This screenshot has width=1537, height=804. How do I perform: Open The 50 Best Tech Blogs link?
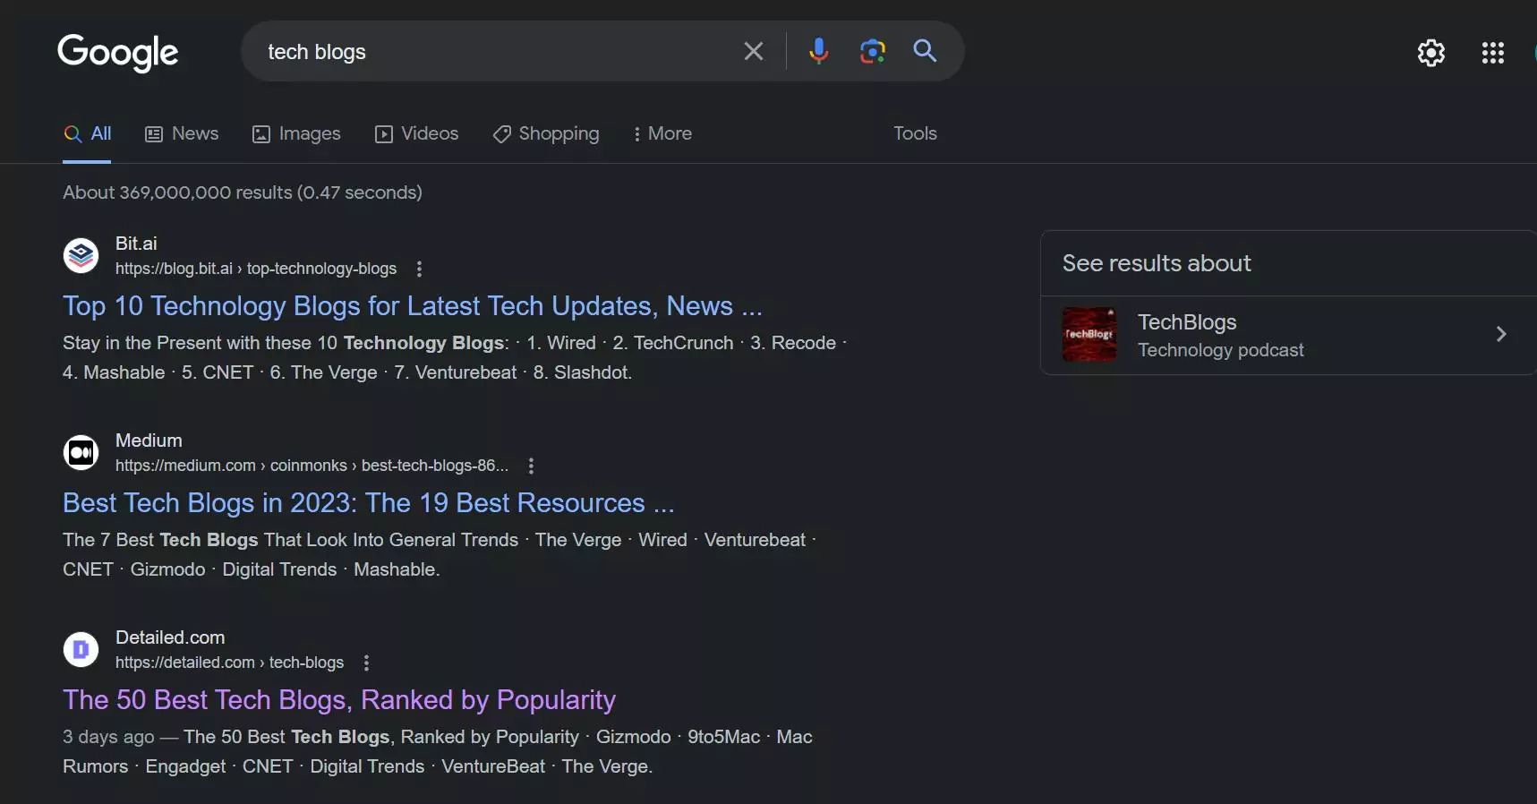pyautogui.click(x=338, y=700)
